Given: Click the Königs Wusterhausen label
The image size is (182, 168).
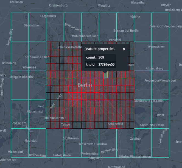Looking at the screenshot, I should [x=135, y=157].
